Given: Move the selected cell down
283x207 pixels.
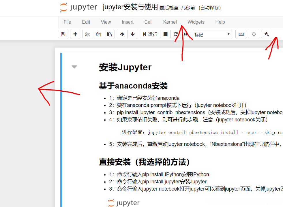Looking at the screenshot, I should pyautogui.click(x=132, y=34).
